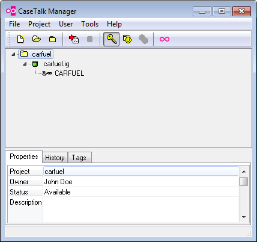This screenshot has height=242, width=257.
Task: Click the folder with smiley face icon
Action: (127, 39)
